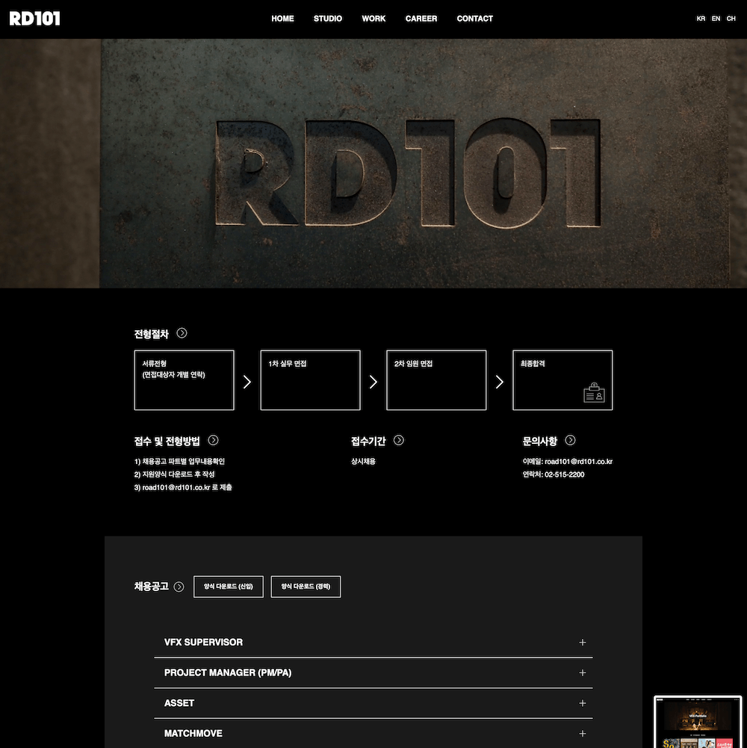747x748 pixels.
Task: Open the WORK menu item
Action: tap(373, 19)
